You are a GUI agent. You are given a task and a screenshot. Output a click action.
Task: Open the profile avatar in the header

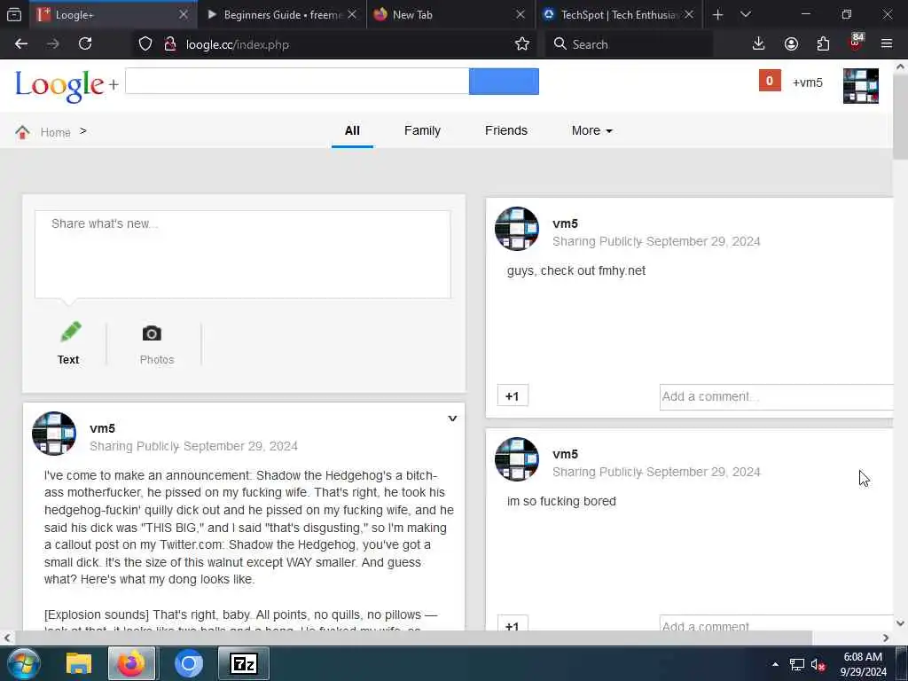pos(860,86)
